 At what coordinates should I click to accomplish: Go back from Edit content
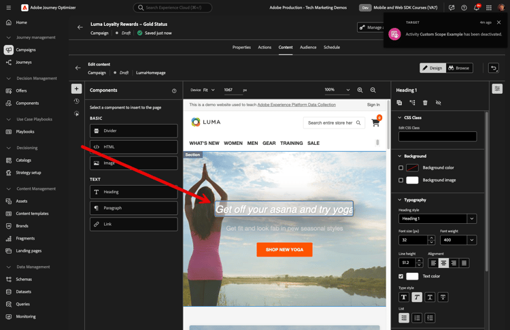click(x=78, y=67)
